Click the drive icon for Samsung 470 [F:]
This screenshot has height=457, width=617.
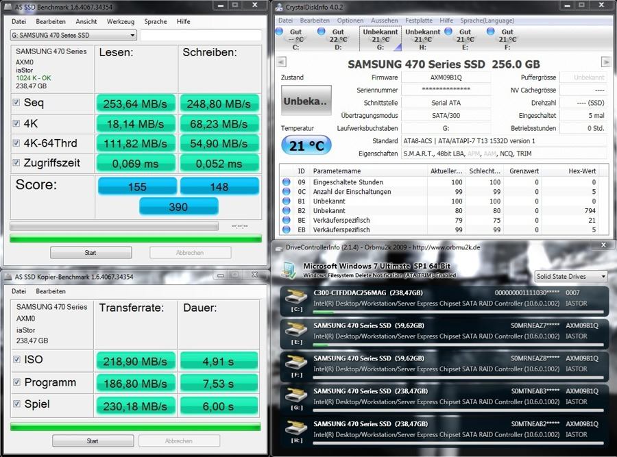(x=296, y=362)
